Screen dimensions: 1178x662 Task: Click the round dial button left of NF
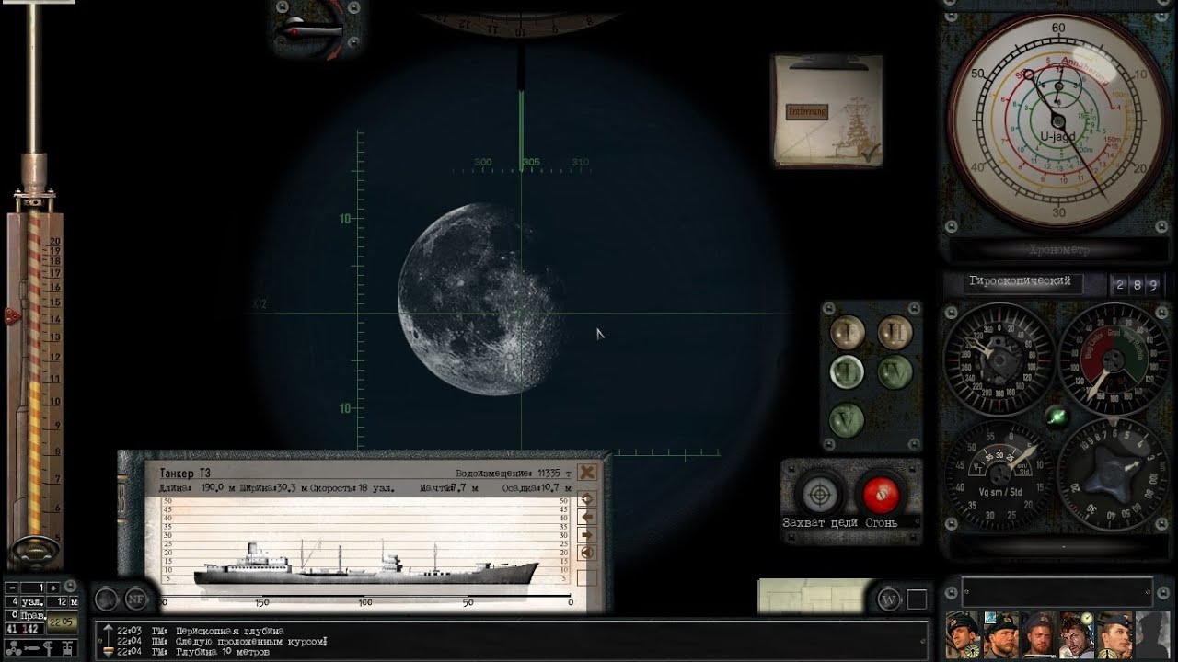click(107, 599)
